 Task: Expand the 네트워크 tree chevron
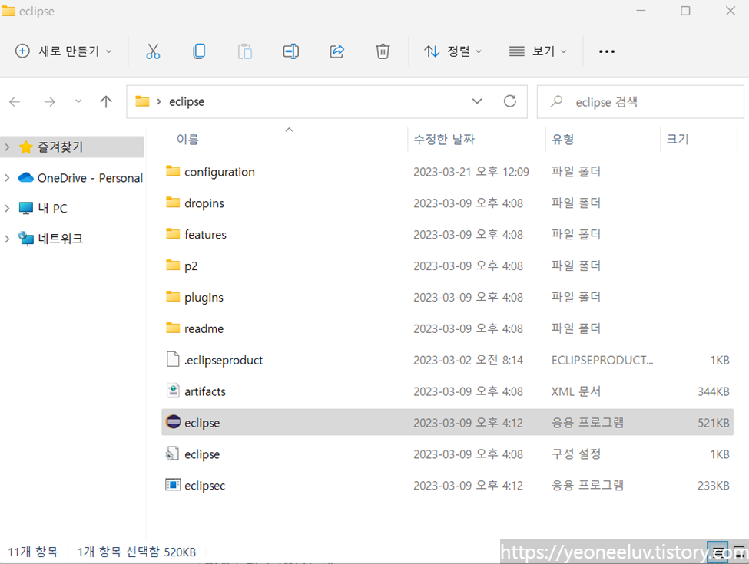coord(7,239)
